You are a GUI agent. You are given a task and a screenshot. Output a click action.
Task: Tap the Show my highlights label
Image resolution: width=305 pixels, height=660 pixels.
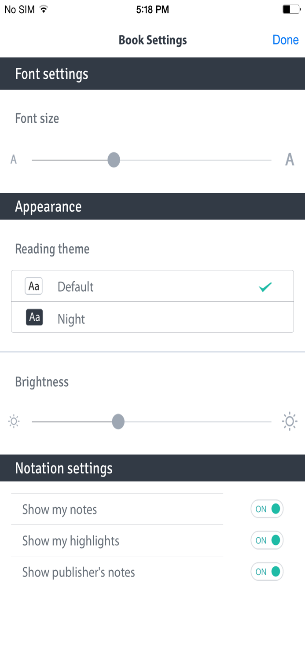pos(71,541)
